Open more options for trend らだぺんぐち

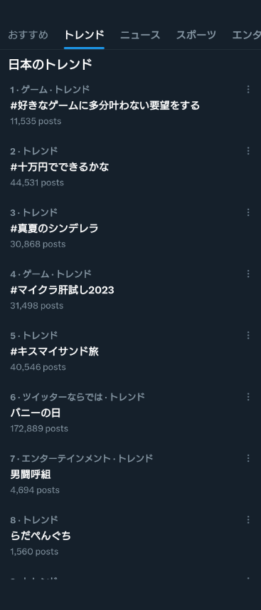click(248, 519)
